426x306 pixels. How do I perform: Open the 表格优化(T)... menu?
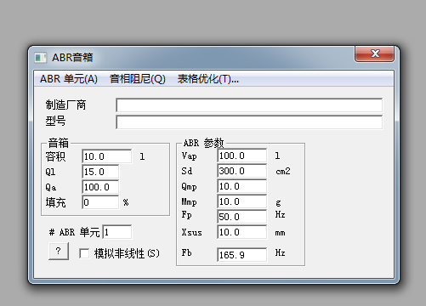click(x=207, y=79)
